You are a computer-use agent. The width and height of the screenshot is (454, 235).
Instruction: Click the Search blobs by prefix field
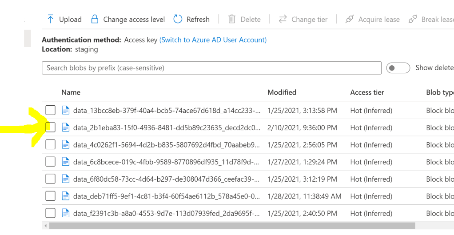[211, 68]
